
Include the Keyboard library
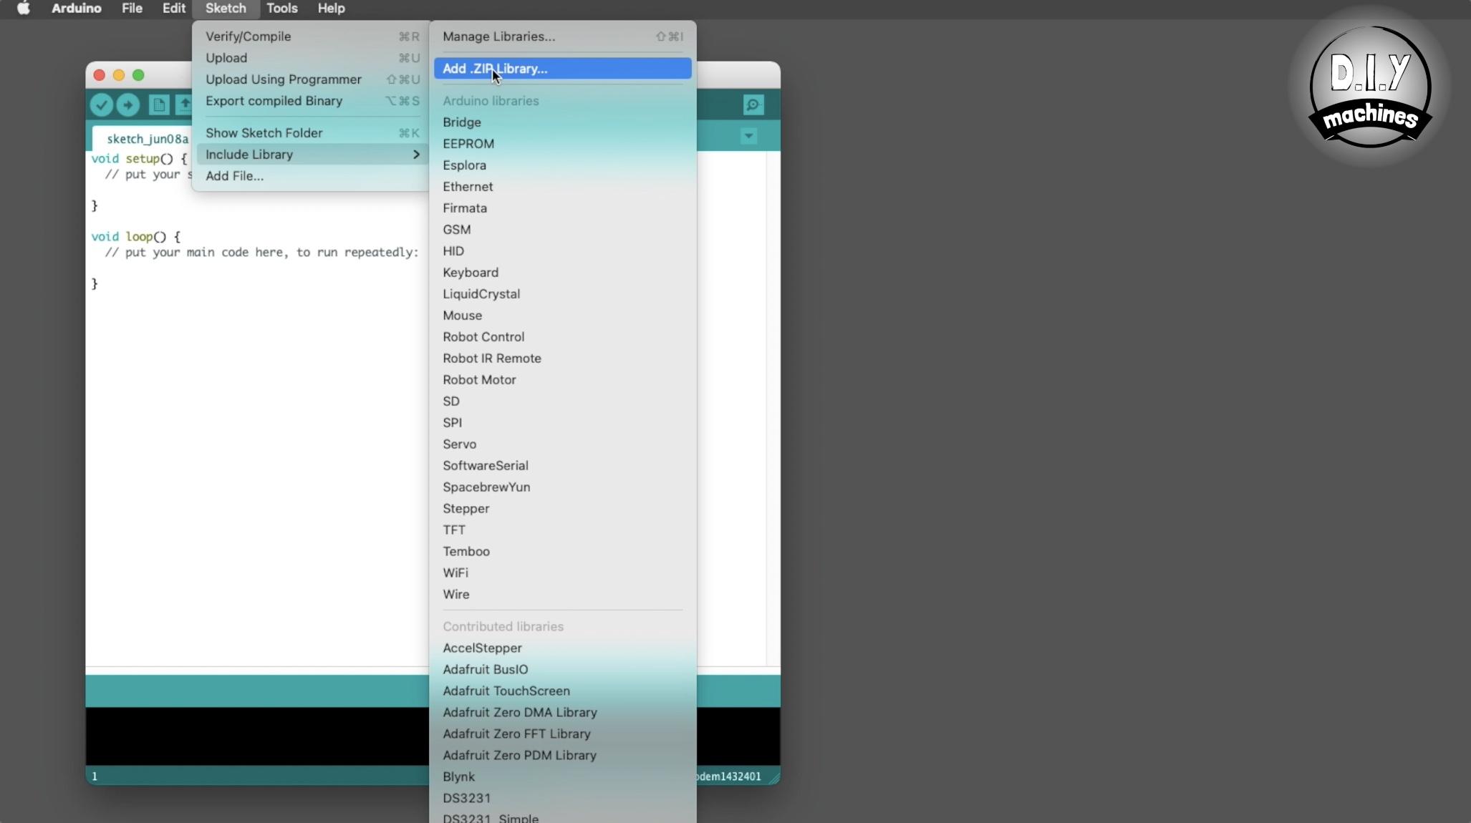click(562, 273)
